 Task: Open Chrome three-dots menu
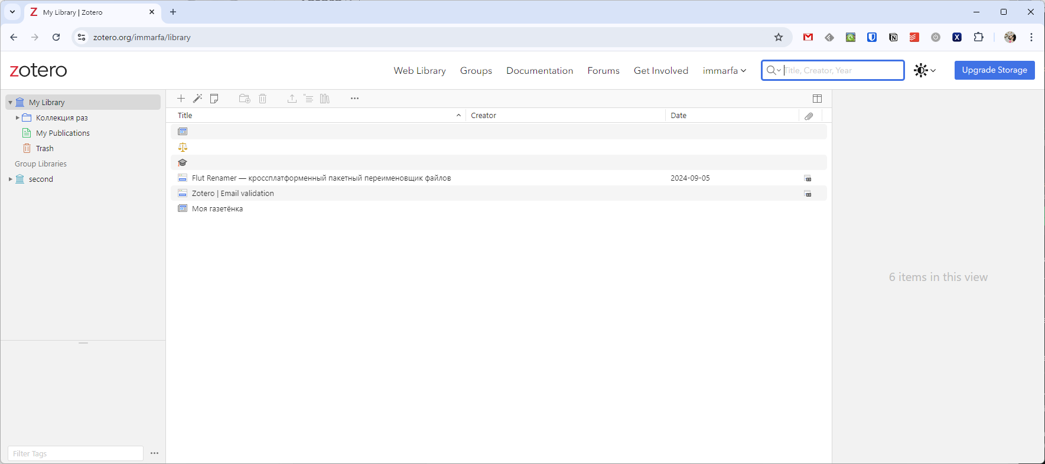tap(1031, 37)
